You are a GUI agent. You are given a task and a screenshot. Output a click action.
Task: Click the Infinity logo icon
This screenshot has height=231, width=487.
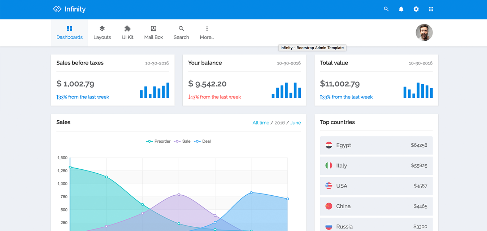(57, 9)
